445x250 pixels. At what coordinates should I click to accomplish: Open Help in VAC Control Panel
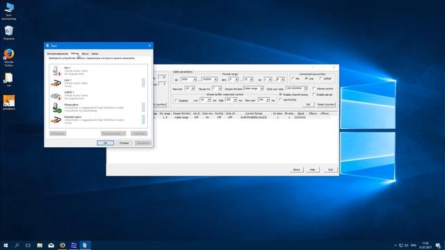click(312, 169)
